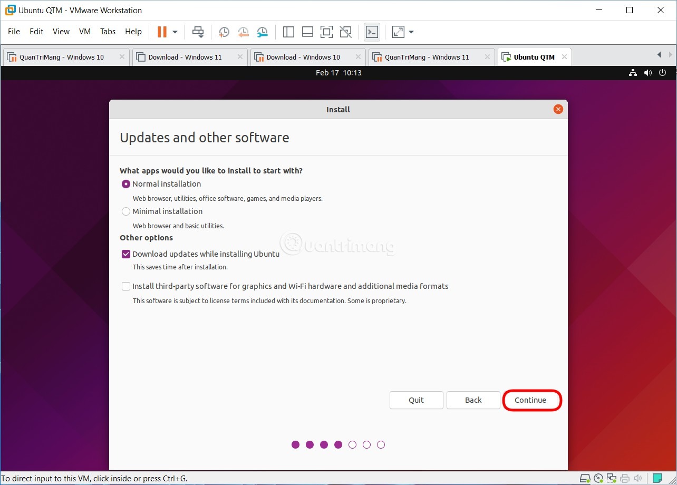Click the left tab-scroll arrow
Image resolution: width=677 pixels, height=485 pixels.
coord(659,55)
